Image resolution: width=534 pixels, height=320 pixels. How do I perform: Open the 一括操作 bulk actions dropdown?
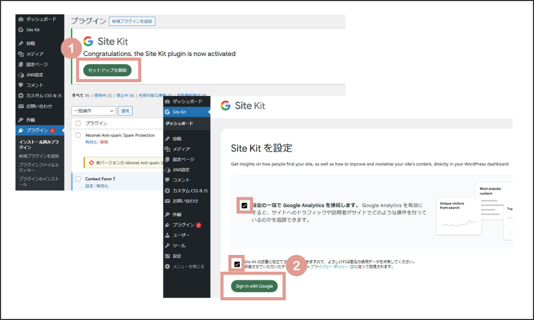(93, 111)
